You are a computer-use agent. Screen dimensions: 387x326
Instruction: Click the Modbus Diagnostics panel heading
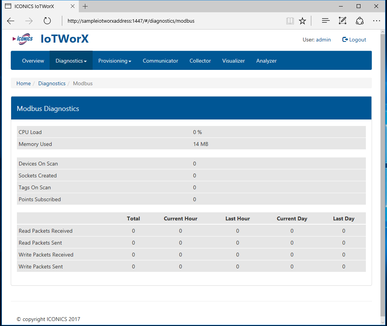(48, 109)
